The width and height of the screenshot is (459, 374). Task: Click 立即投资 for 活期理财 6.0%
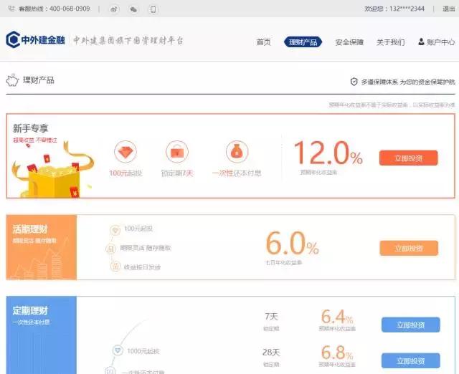(x=409, y=248)
